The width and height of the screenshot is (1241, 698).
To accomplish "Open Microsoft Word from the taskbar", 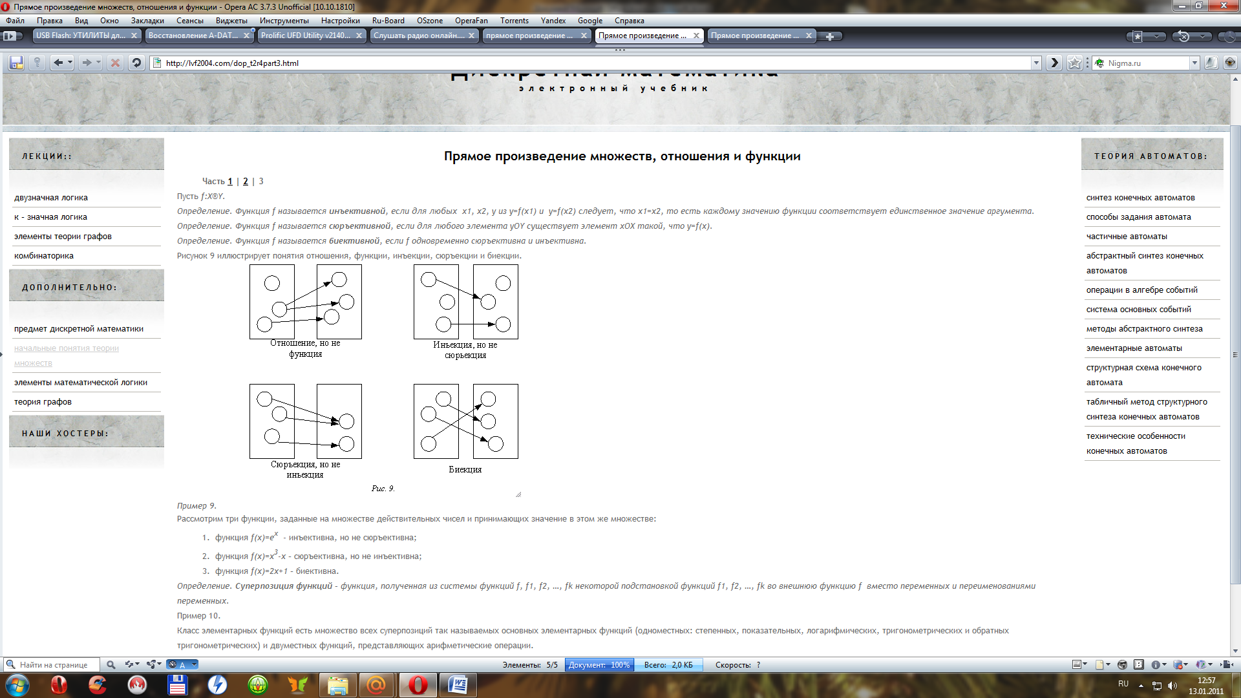I will pos(458,685).
